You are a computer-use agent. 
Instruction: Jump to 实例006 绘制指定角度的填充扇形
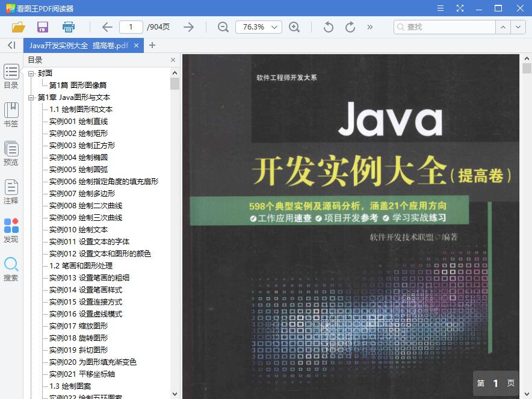104,182
